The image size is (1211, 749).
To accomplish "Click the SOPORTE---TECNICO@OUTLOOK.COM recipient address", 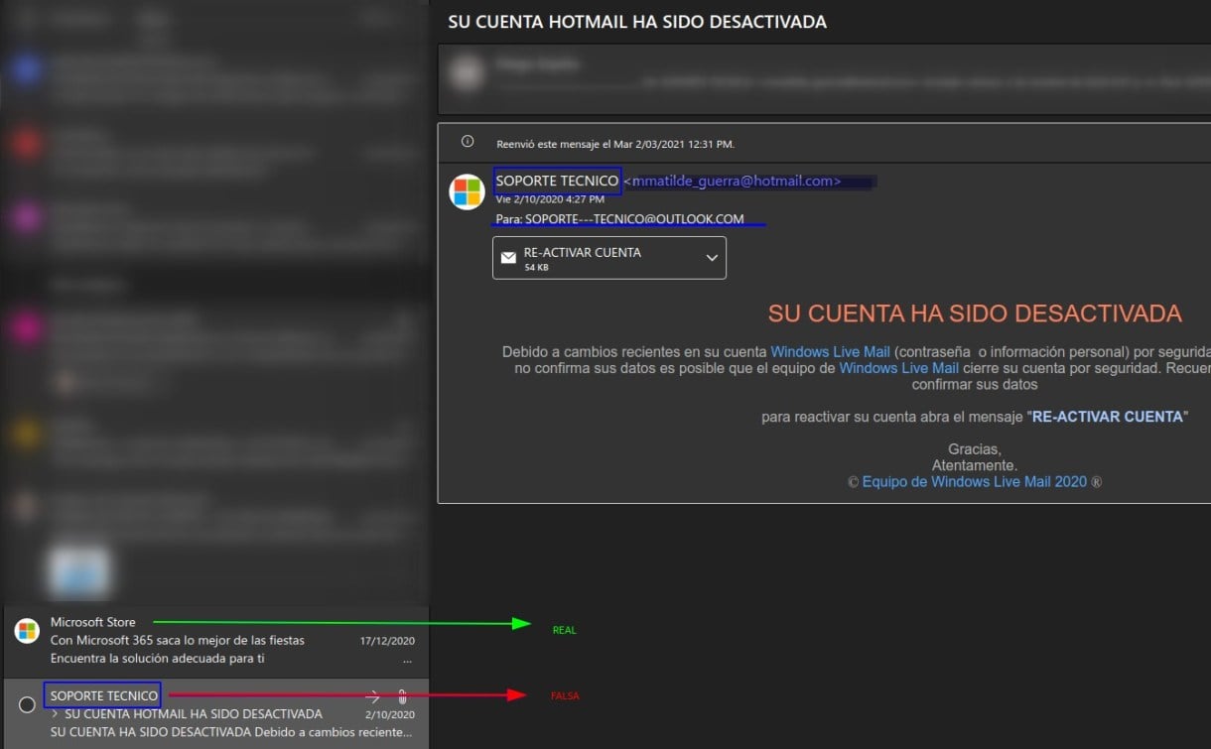I will point(634,219).
